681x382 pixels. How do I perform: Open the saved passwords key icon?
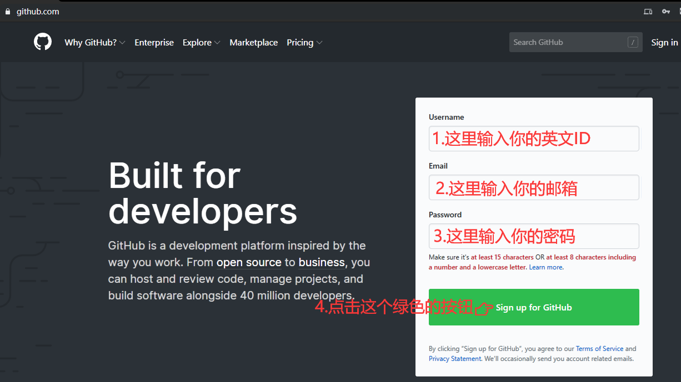(x=666, y=12)
